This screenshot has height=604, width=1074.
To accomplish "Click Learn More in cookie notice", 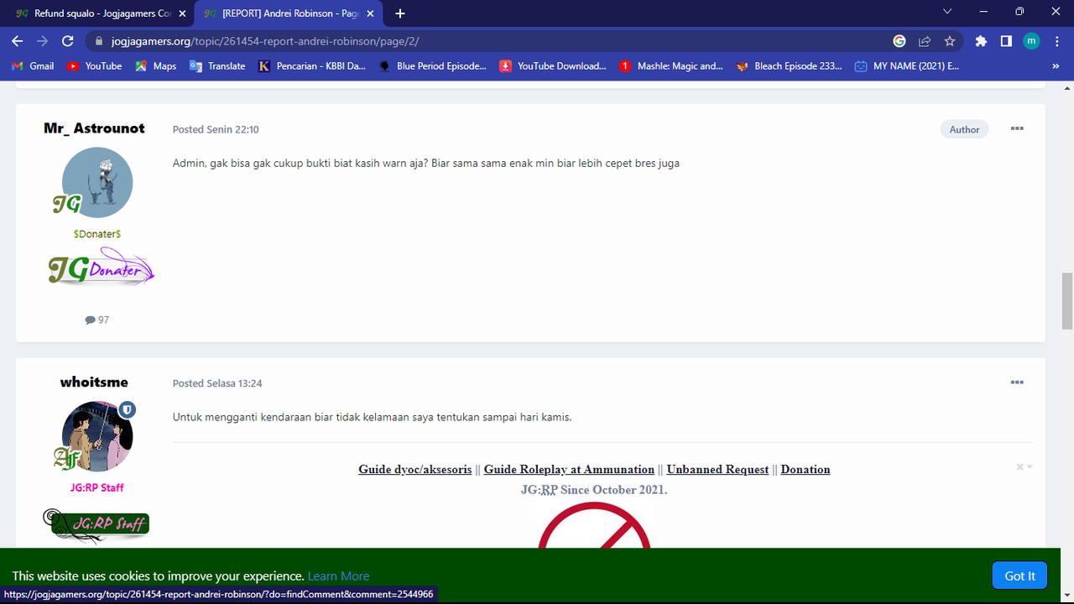I will pyautogui.click(x=338, y=575).
